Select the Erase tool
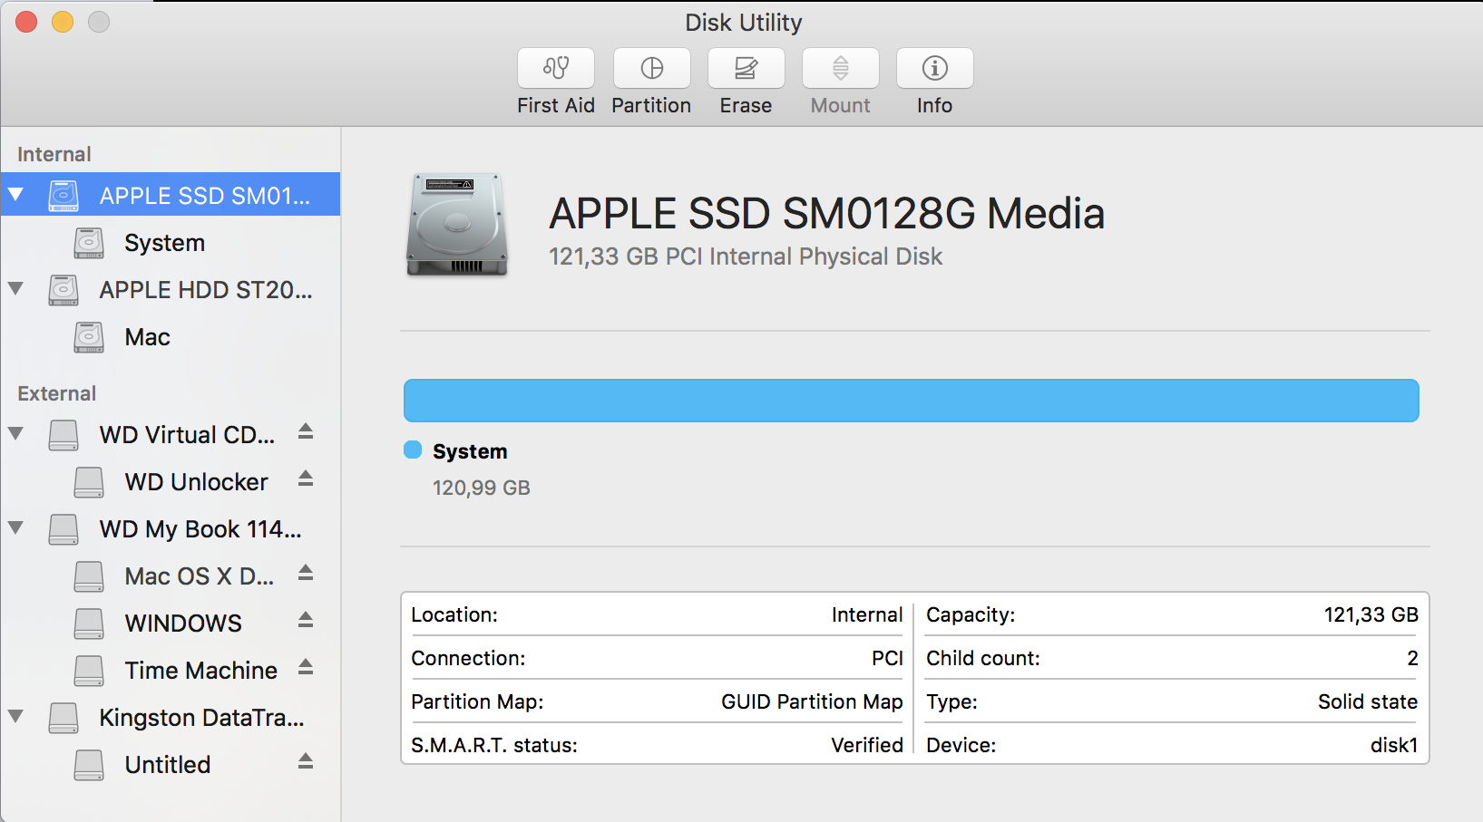This screenshot has height=822, width=1483. pos(746,80)
